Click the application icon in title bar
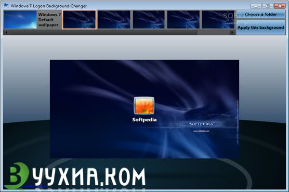This screenshot has width=289, height=192. point(6,6)
